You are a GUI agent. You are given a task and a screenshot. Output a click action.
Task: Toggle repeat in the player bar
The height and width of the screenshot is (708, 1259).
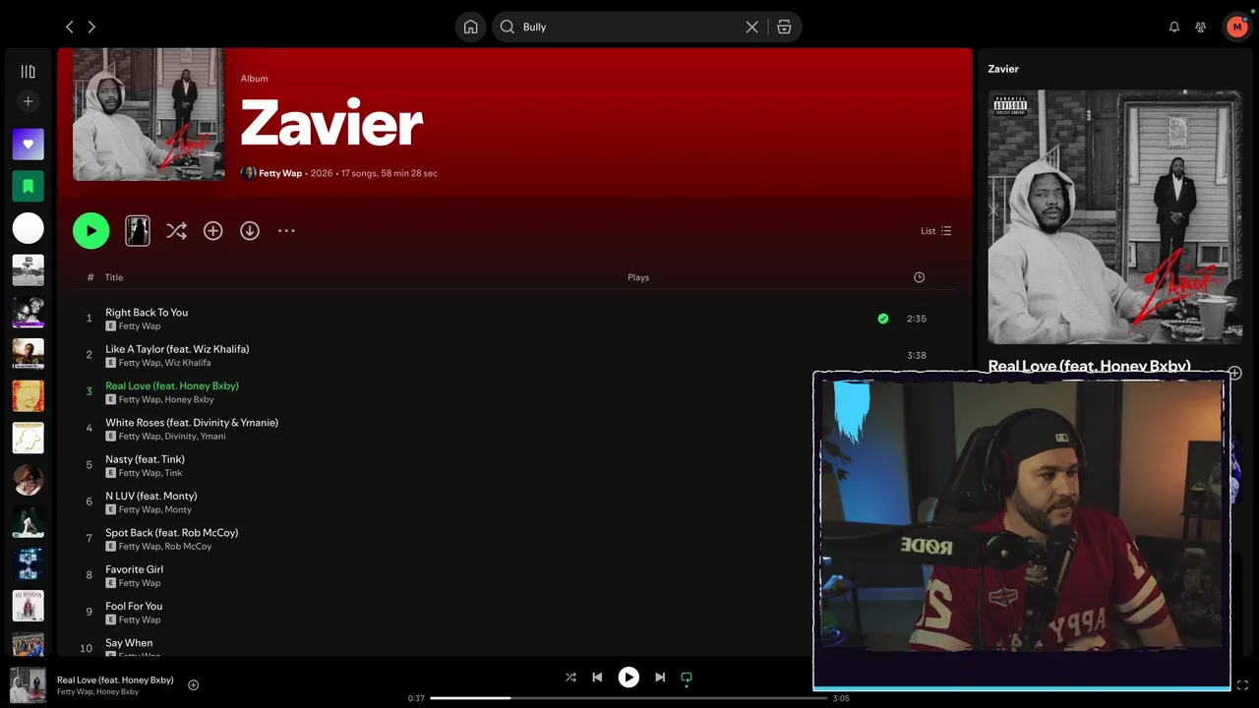687,678
